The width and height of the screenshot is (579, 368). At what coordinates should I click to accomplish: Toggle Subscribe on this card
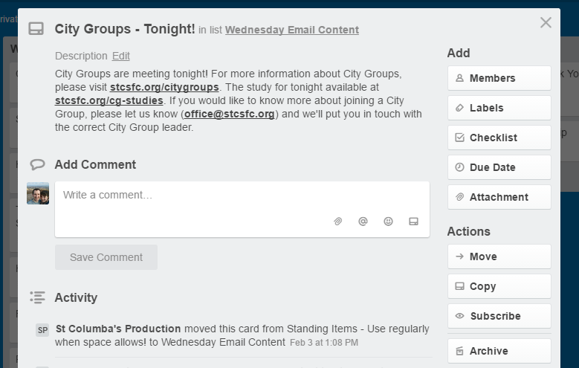tap(499, 316)
